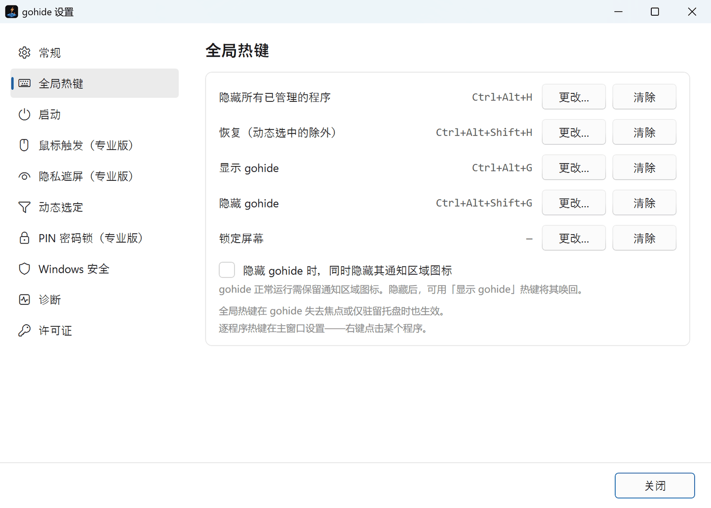Clear the 锁定屏幕 hotkey
The height and width of the screenshot is (508, 711).
pyautogui.click(x=644, y=238)
